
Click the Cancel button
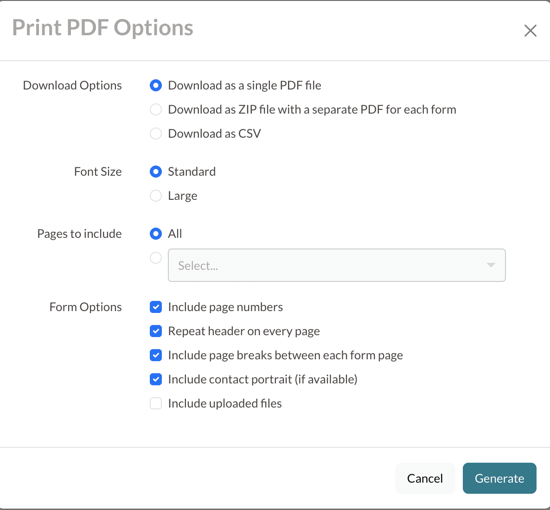point(425,478)
